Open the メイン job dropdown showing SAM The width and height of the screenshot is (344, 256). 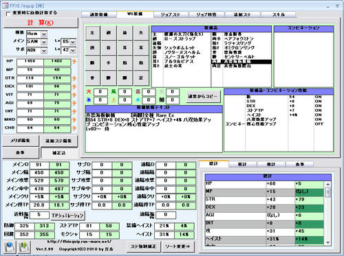pyautogui.click(x=44, y=42)
